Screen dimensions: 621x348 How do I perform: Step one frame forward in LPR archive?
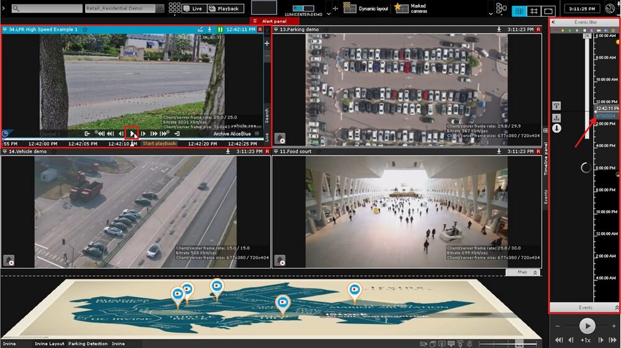(143, 133)
